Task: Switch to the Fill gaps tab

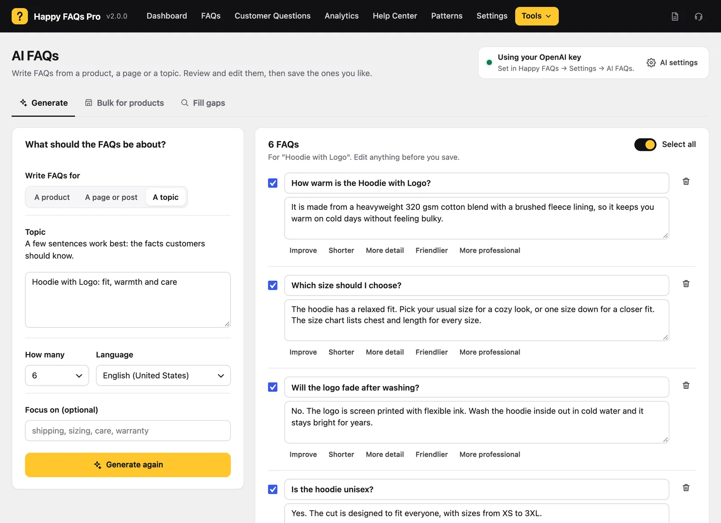Action: coord(203,103)
